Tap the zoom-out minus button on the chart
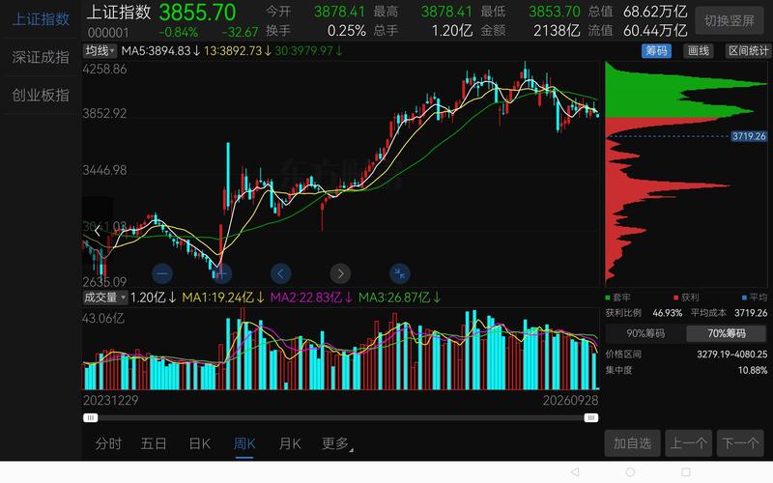 click(x=162, y=273)
